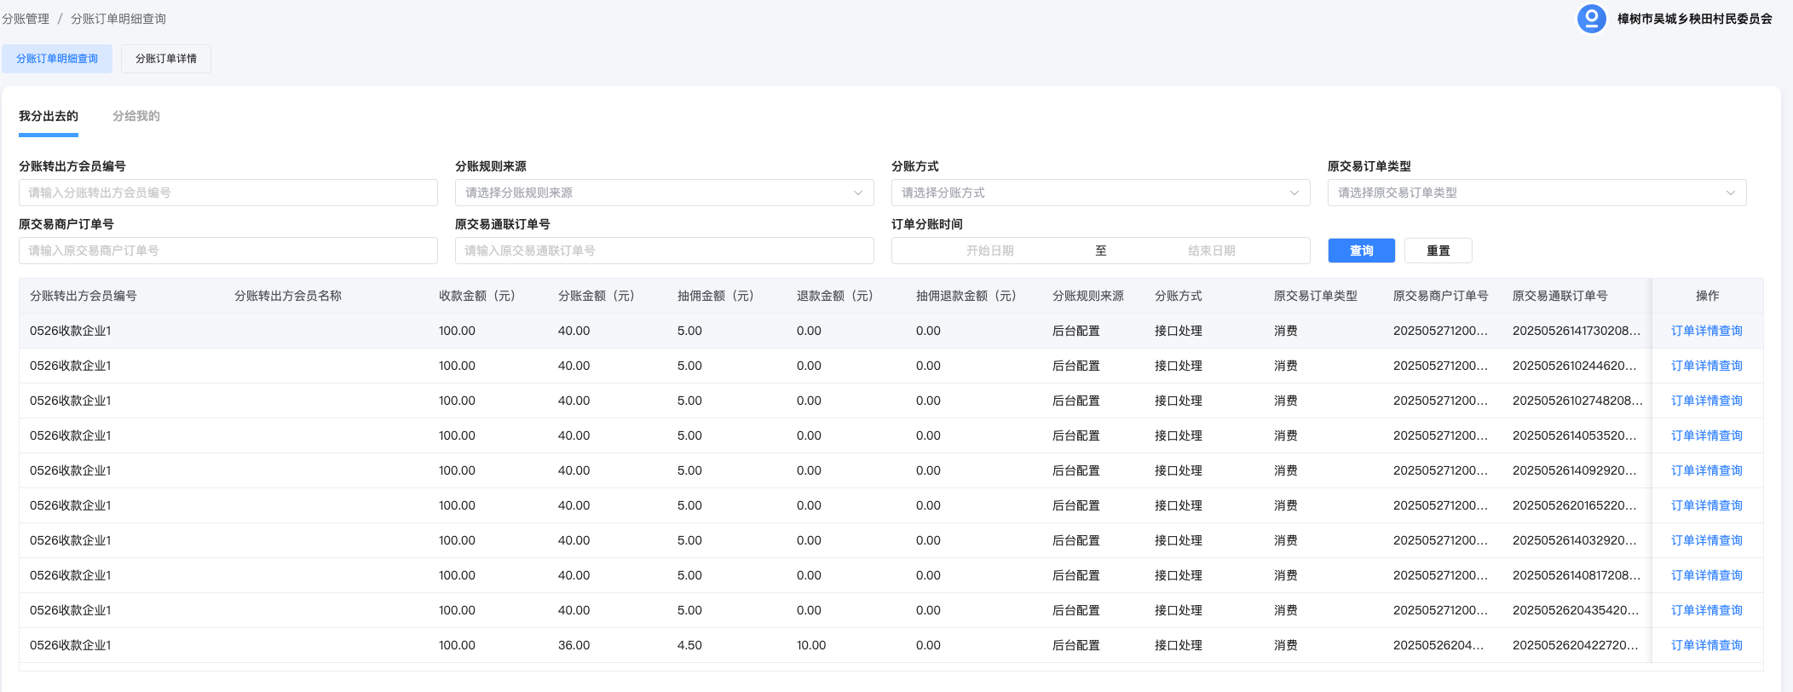Viewport: 1793px width, 692px height.
Task: Open 订单详情查询 for order 2025052614081720
Action: [1706, 575]
